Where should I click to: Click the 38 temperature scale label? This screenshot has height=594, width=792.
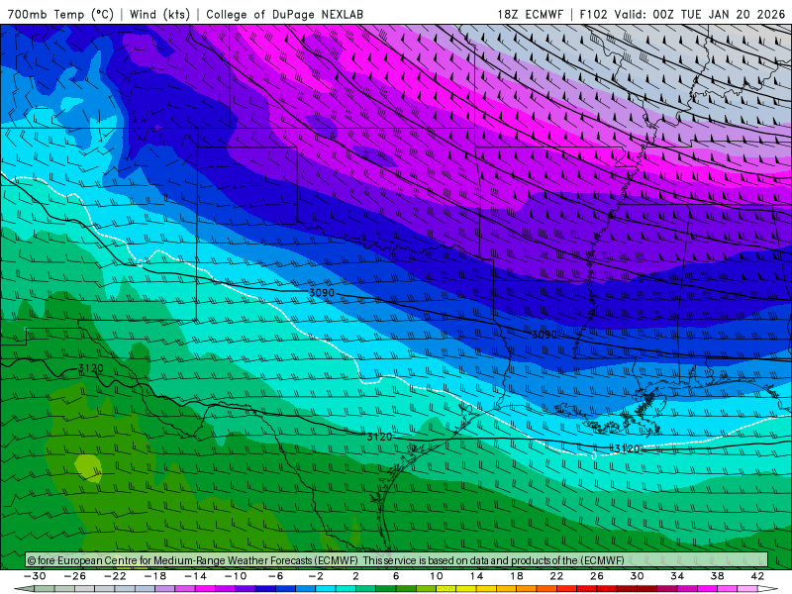(x=717, y=576)
